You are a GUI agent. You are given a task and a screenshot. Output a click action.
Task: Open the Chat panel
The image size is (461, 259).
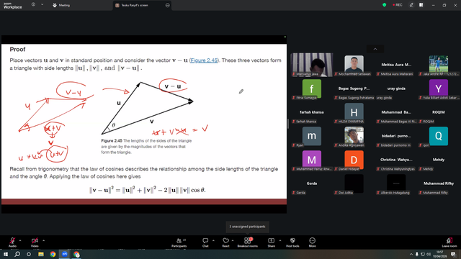205,242
